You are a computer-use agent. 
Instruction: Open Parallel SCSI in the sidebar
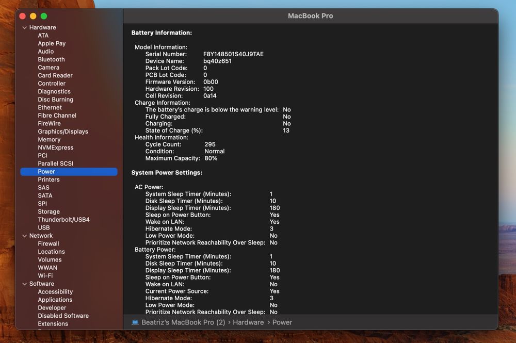[x=56, y=164]
